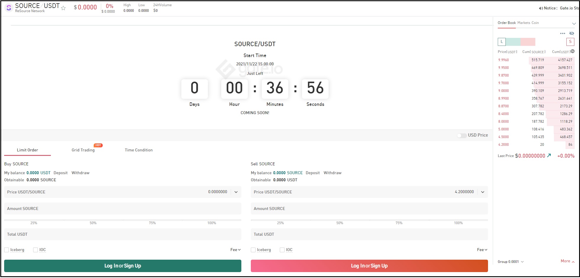Open the Markets tab in side panel

[x=524, y=23]
